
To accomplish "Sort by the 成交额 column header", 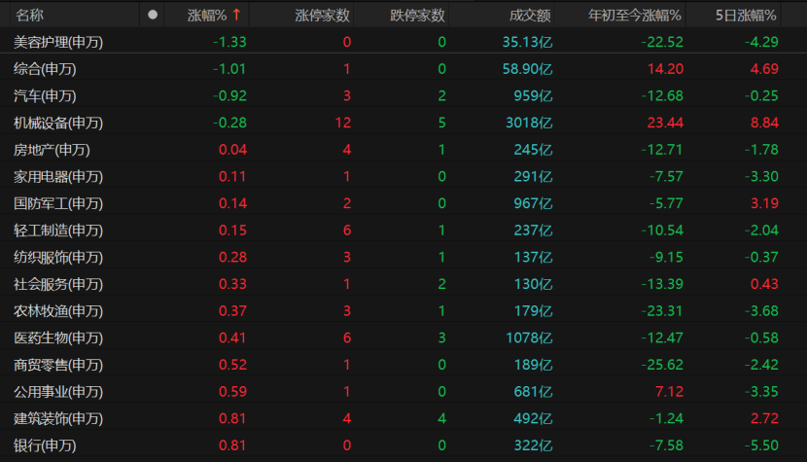I will [x=530, y=16].
